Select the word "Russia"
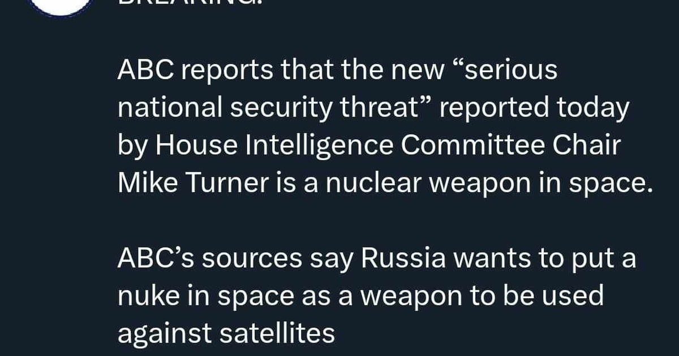679x356 pixels. (401, 259)
